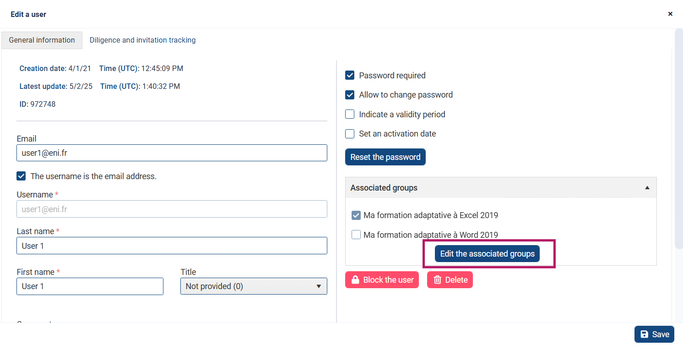
Task: Toggle The username is the email address
Action: [21, 176]
